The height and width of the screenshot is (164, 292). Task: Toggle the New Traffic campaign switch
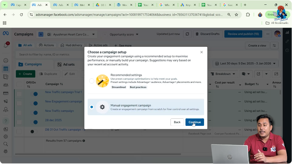34,113
